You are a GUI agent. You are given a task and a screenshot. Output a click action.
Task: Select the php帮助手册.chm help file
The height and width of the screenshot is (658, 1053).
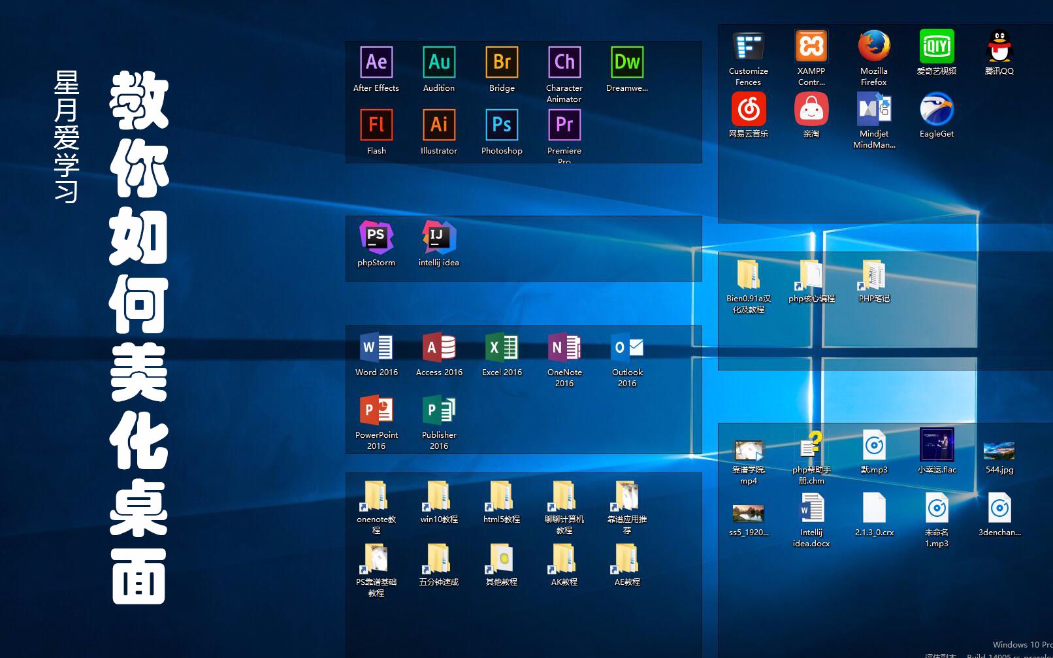tap(811, 446)
